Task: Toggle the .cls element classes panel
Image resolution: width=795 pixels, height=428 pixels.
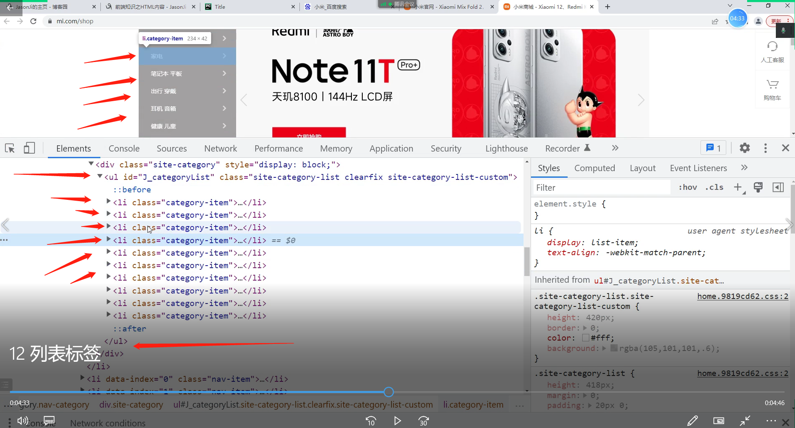Action: pyautogui.click(x=714, y=187)
